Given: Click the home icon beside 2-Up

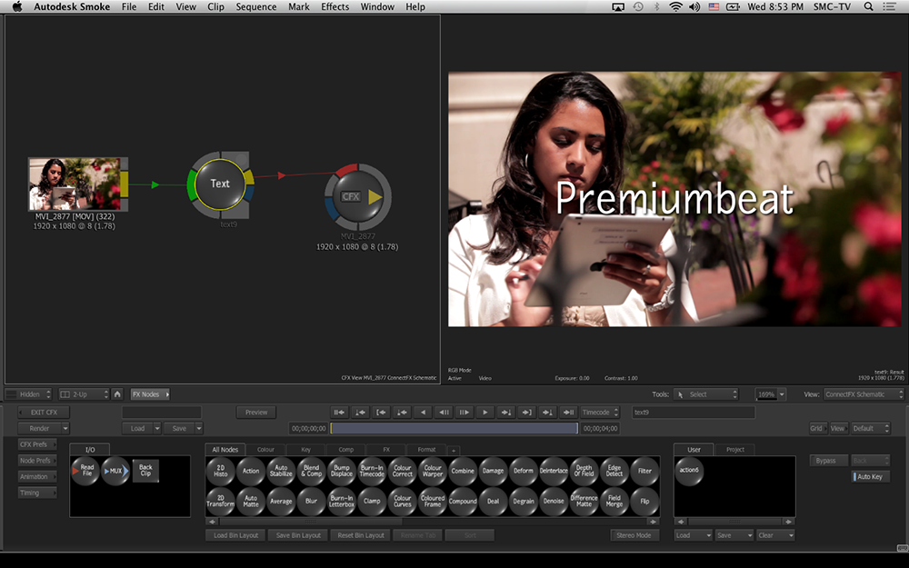Looking at the screenshot, I should [117, 394].
